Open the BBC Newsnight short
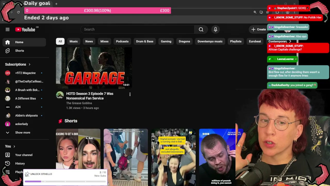This screenshot has width=330, height=186. click(x=217, y=157)
